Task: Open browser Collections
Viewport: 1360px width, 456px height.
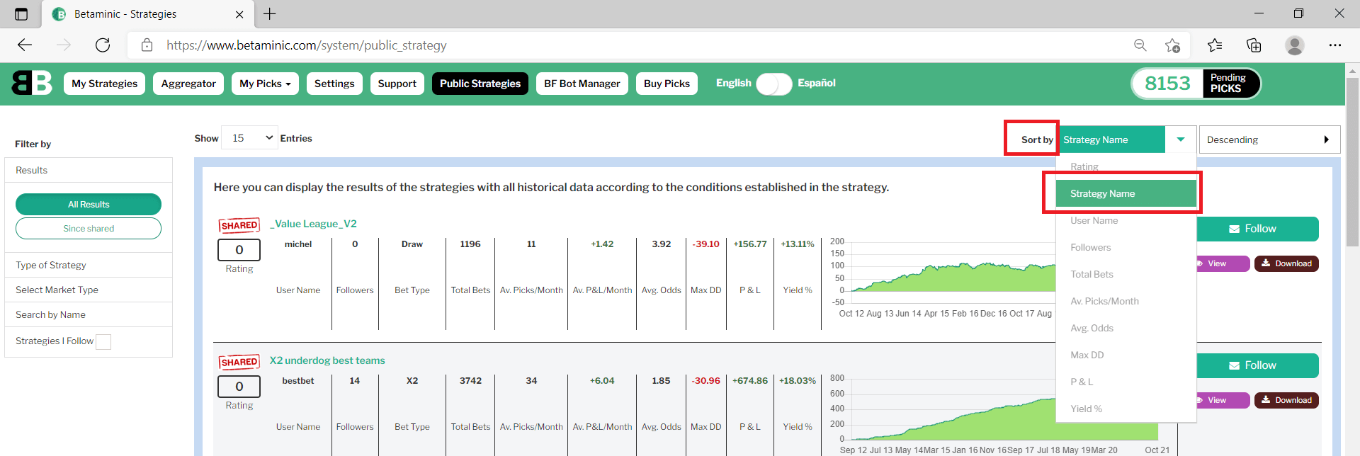Action: (1254, 45)
